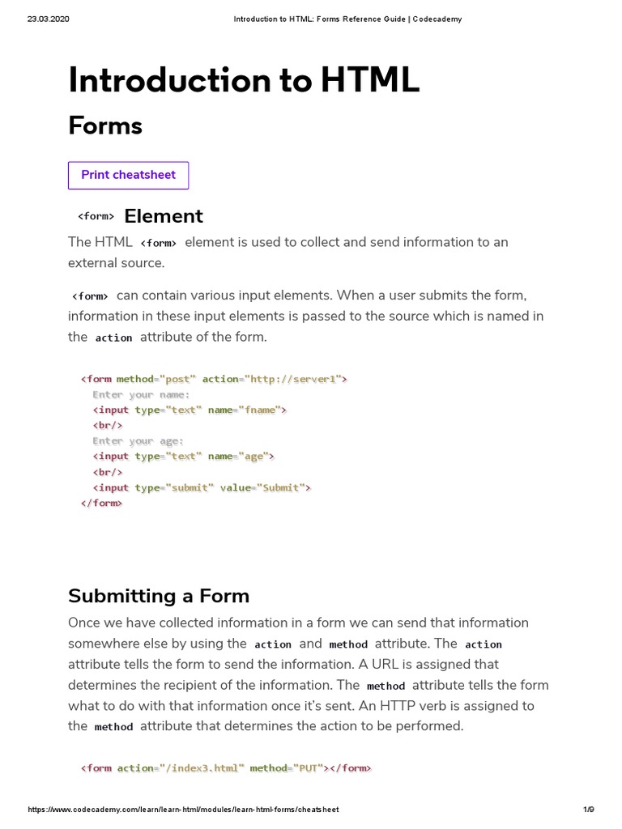Open the codecademy.com cheatsheet URL in footer
This screenshot has width=622, height=829.
pos(183,810)
